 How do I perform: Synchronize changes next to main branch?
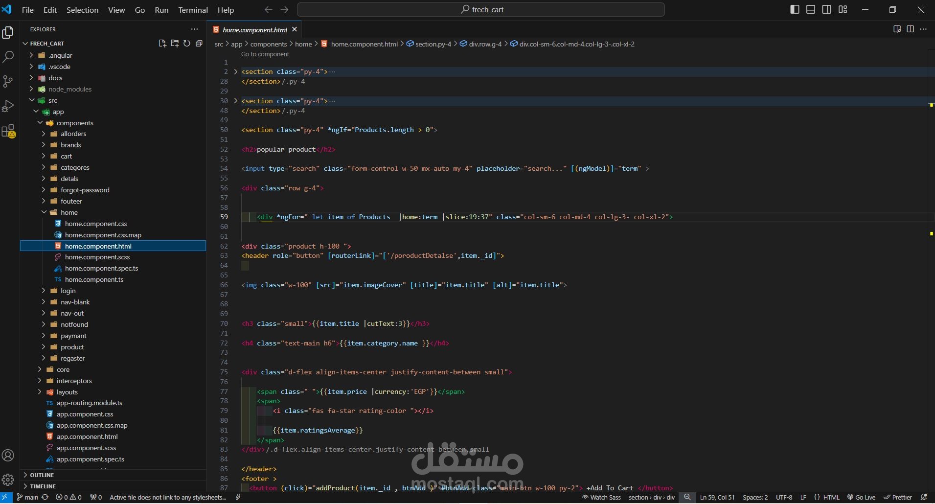pos(45,497)
